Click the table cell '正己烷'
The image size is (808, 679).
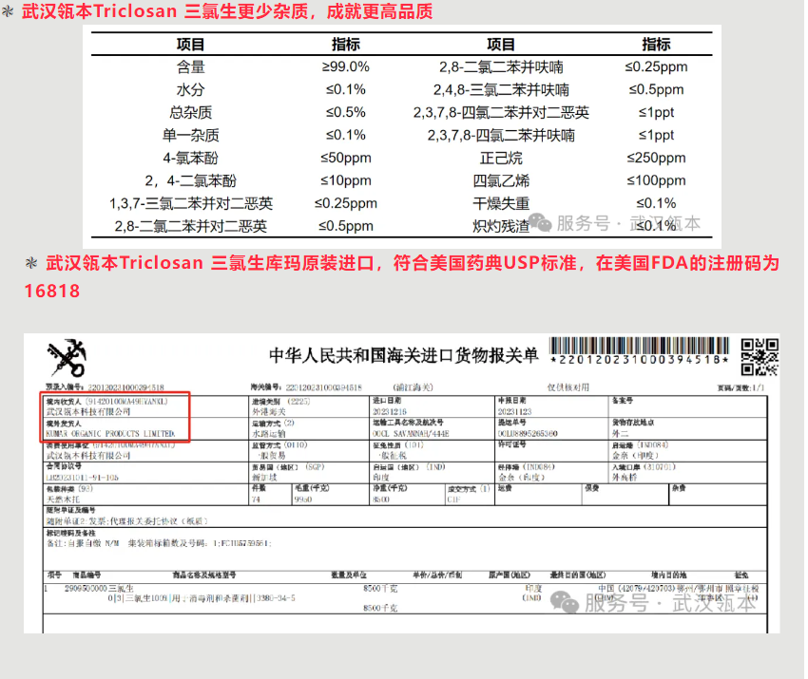pos(501,158)
